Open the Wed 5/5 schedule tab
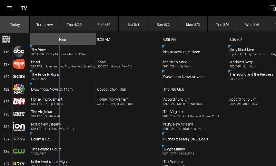Screen dimensions: 276x166 tap(252, 25)
